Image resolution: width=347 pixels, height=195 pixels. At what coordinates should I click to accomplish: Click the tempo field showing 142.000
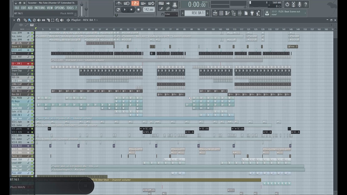[149, 9]
